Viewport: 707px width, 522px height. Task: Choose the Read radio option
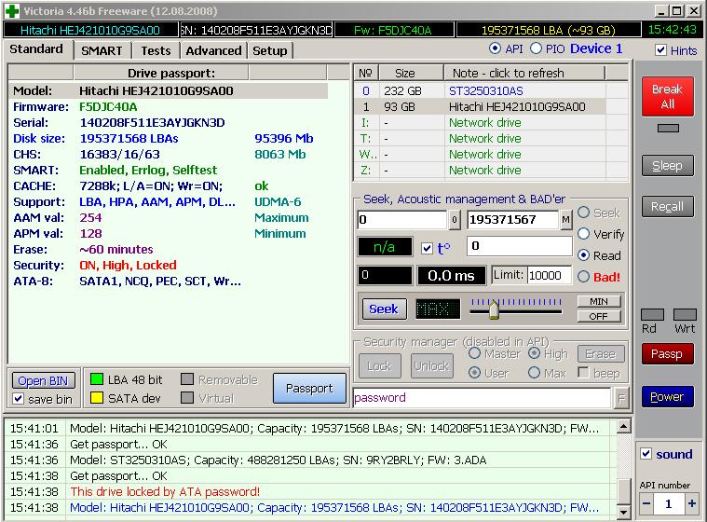point(583,255)
